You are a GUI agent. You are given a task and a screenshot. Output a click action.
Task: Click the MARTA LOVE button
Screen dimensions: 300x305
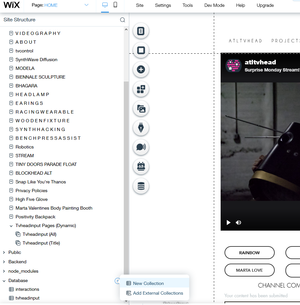click(x=249, y=270)
